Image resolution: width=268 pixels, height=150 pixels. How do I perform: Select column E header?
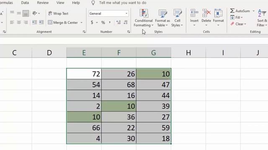coord(84,53)
